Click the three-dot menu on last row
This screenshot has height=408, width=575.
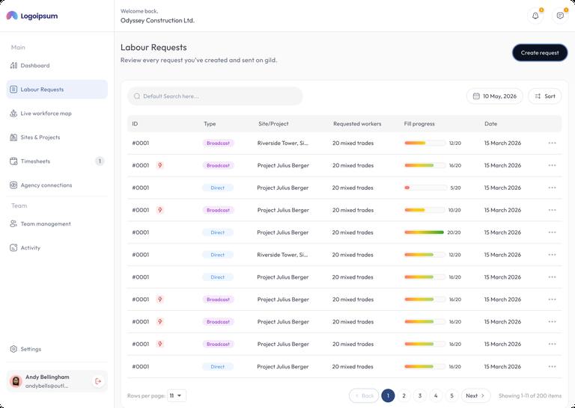pyautogui.click(x=552, y=366)
